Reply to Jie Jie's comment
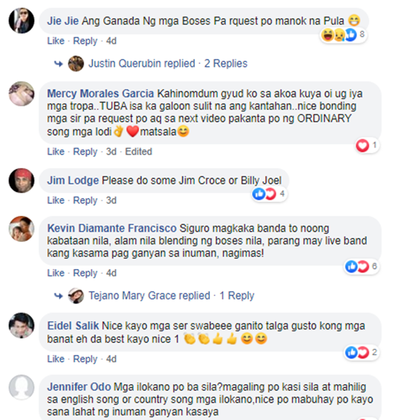The width and height of the screenshot is (403, 420). click(x=85, y=41)
